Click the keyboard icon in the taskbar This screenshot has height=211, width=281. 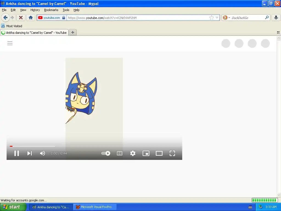[x=250, y=207]
